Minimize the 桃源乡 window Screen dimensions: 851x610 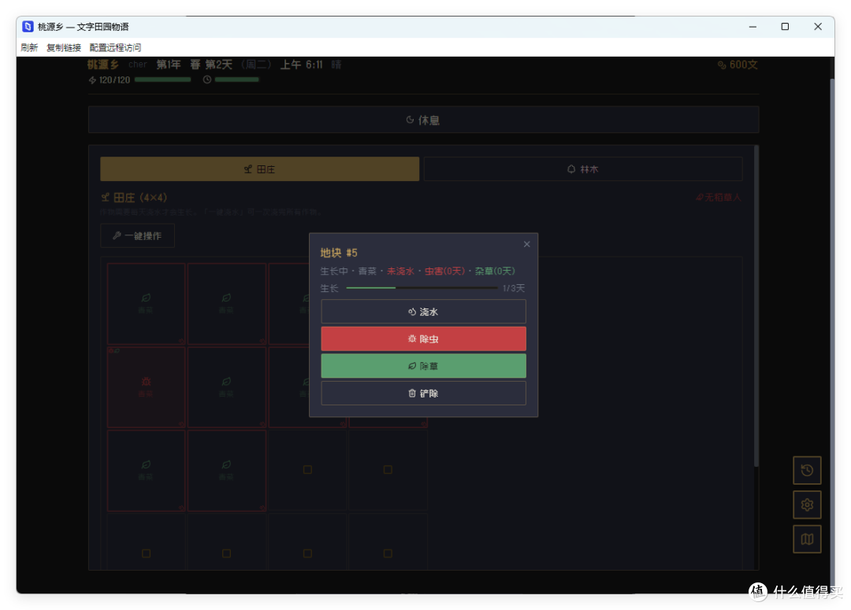point(753,27)
